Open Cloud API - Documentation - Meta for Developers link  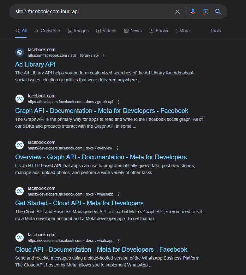pyautogui.click(x=101, y=249)
